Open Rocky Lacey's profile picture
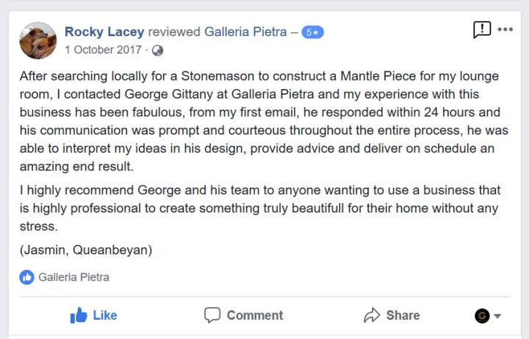Image resolution: width=529 pixels, height=339 pixels. 38,40
